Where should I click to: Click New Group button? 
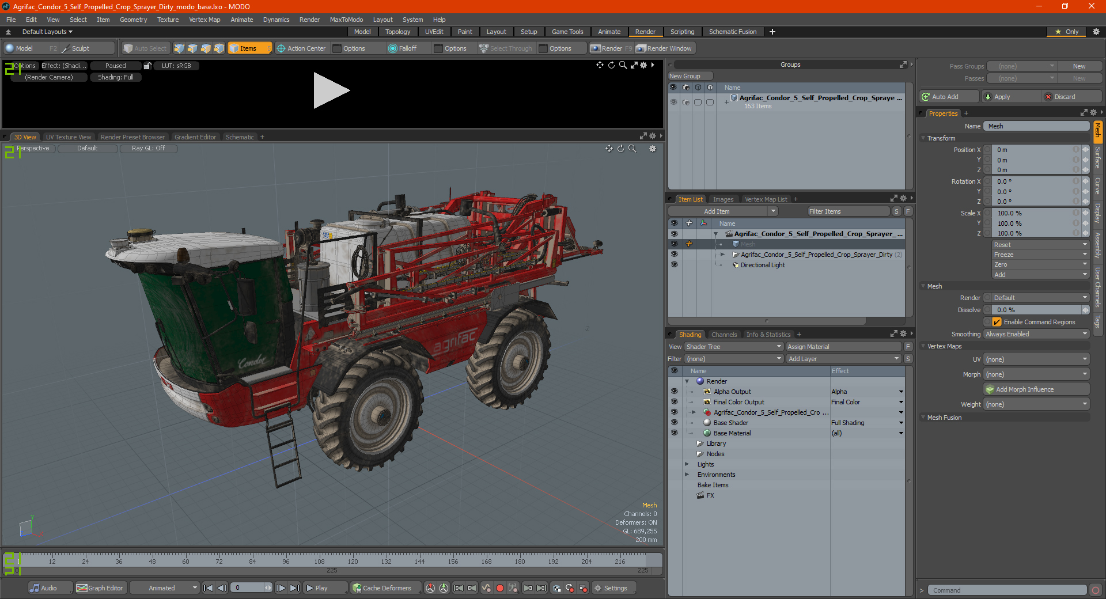(x=690, y=76)
